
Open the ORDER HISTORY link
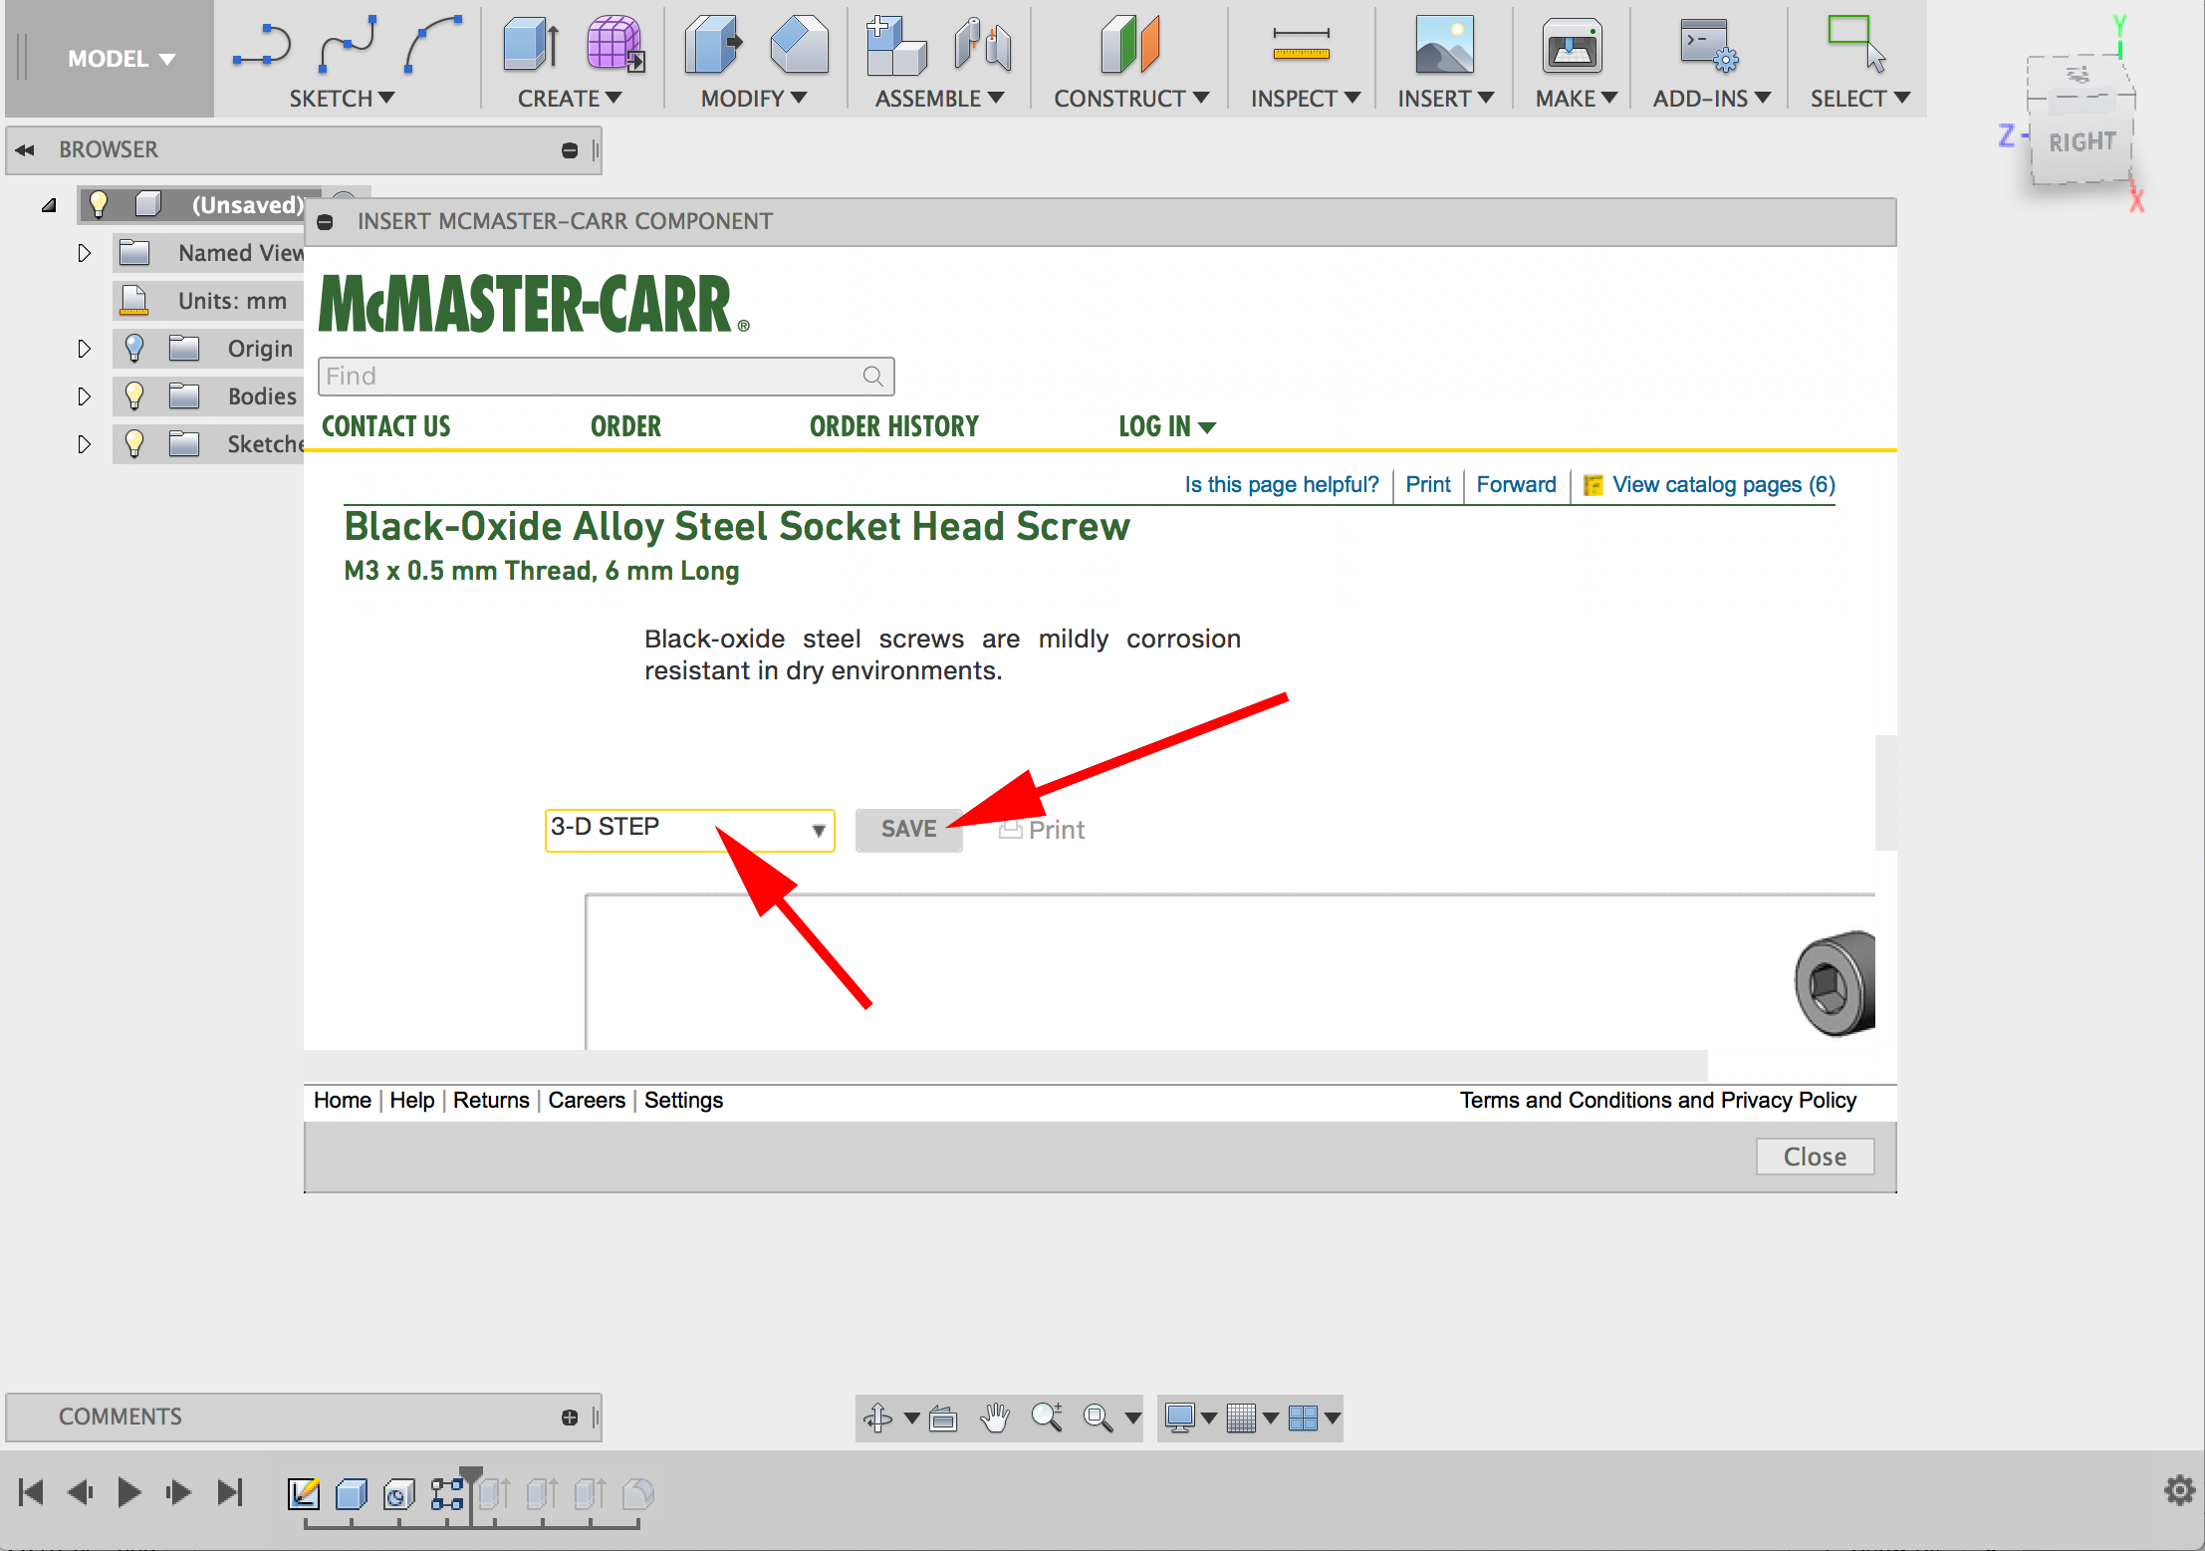pos(893,426)
